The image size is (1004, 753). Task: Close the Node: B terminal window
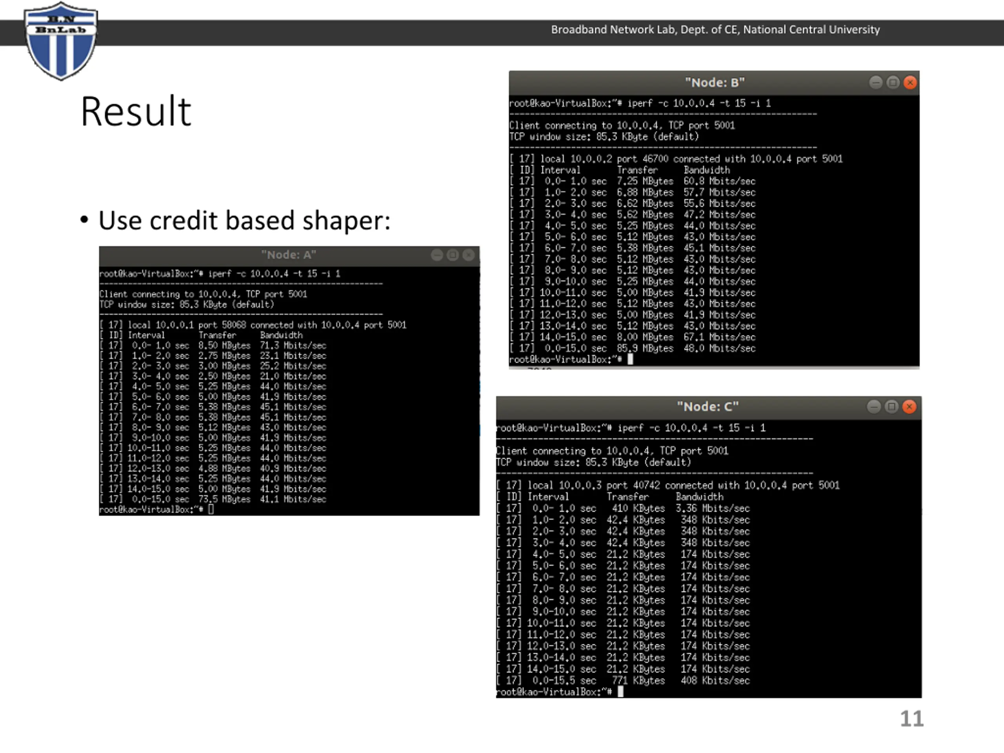click(x=910, y=83)
